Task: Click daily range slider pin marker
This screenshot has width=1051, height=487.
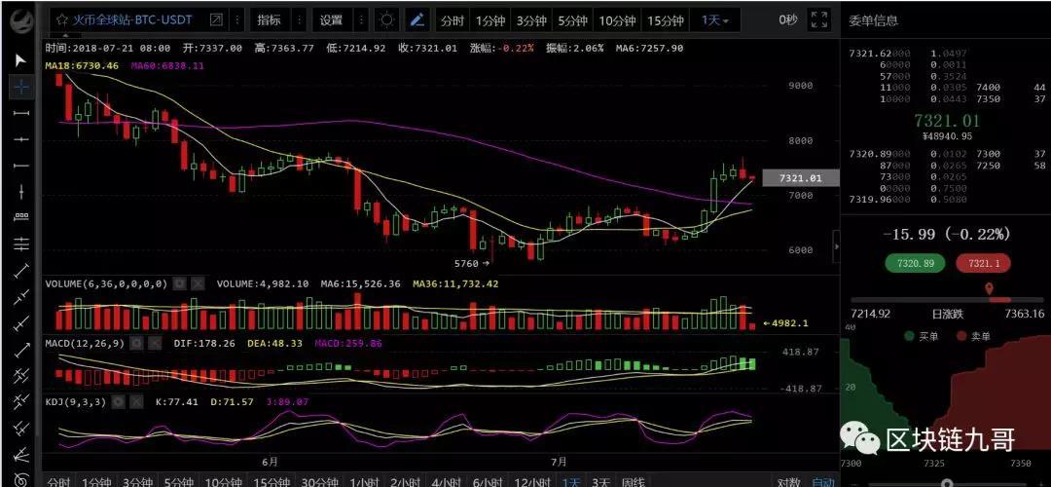Action: tap(988, 289)
